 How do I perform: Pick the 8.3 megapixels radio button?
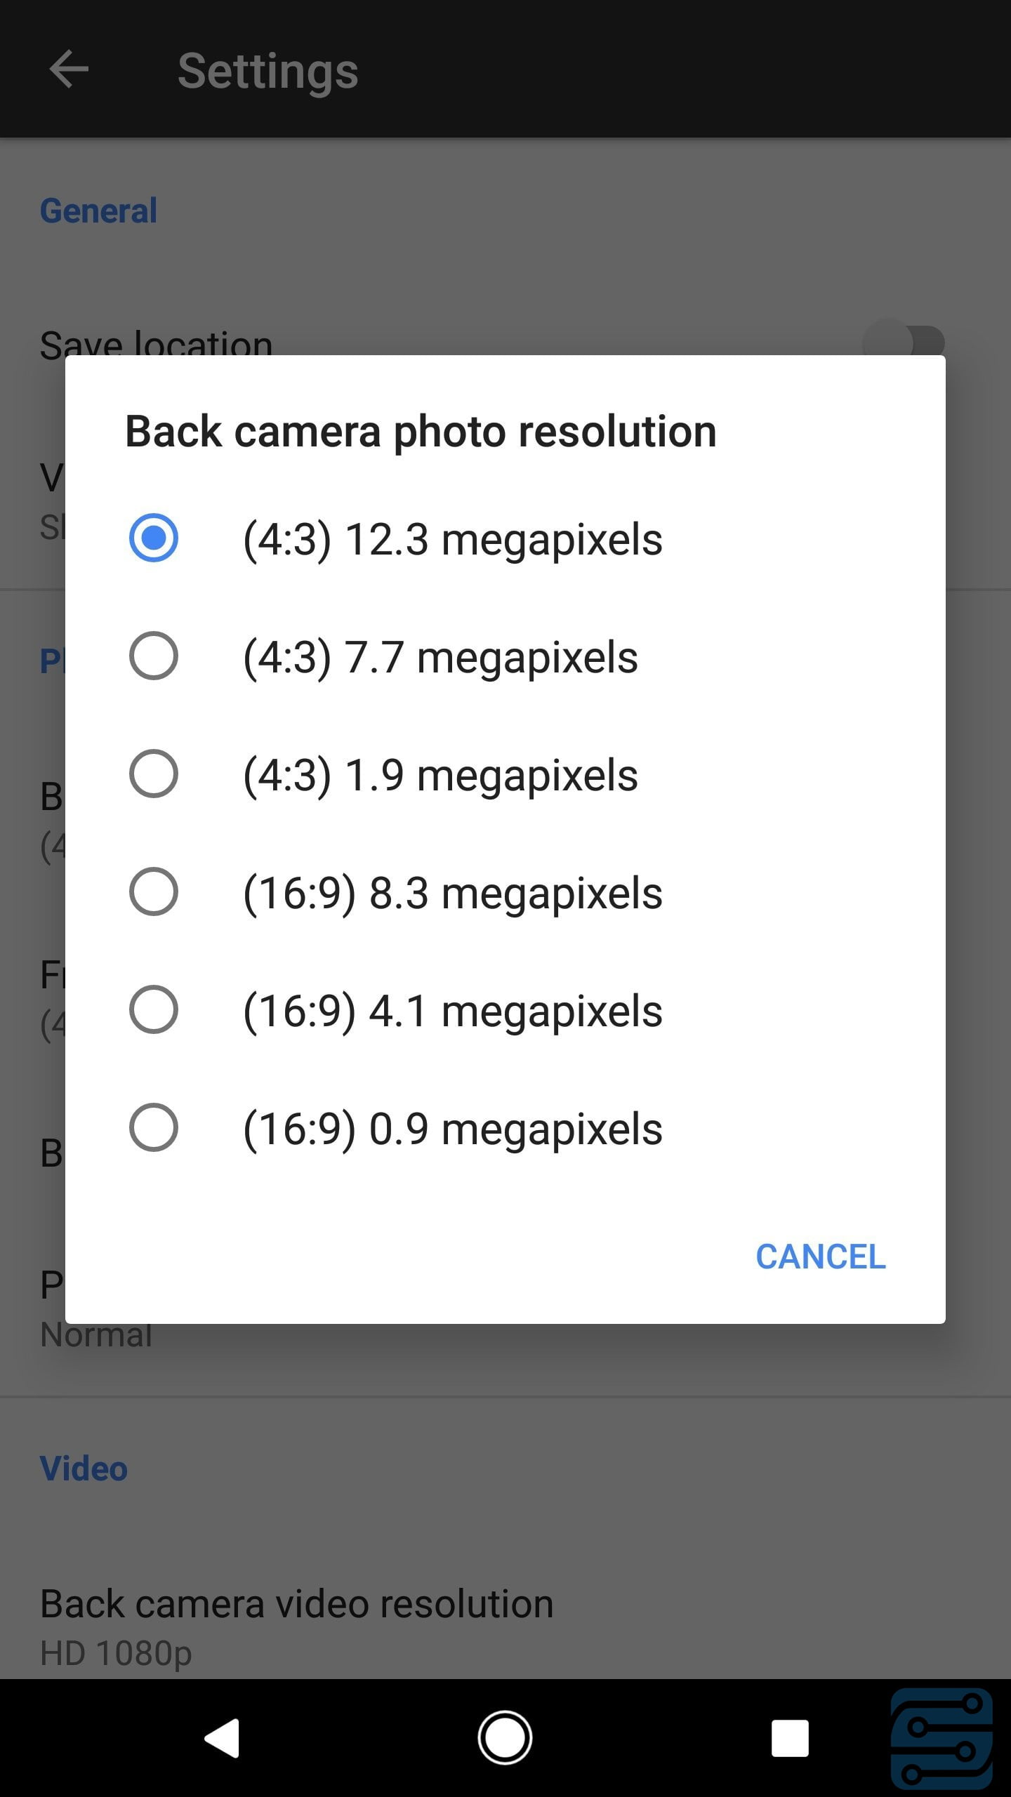click(153, 892)
